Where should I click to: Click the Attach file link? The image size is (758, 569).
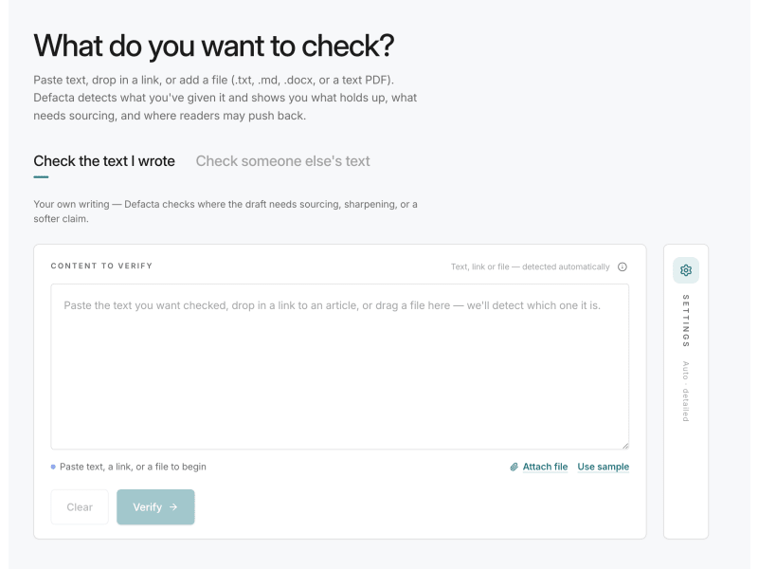pyautogui.click(x=545, y=467)
